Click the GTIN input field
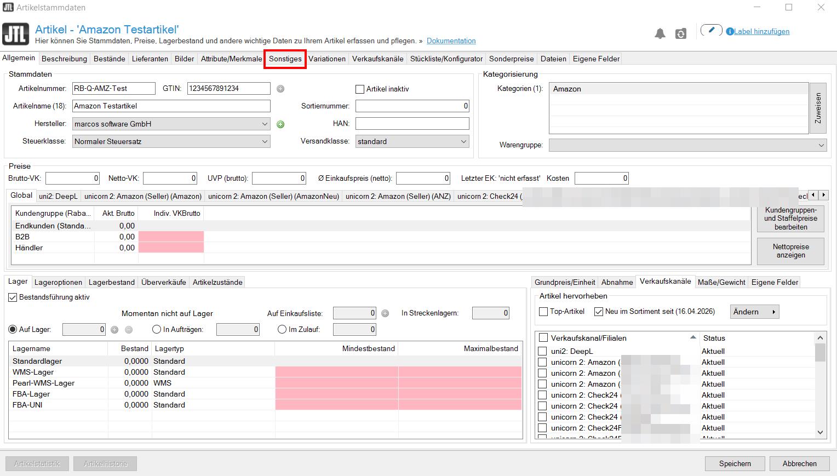This screenshot has height=476, width=837. point(229,88)
